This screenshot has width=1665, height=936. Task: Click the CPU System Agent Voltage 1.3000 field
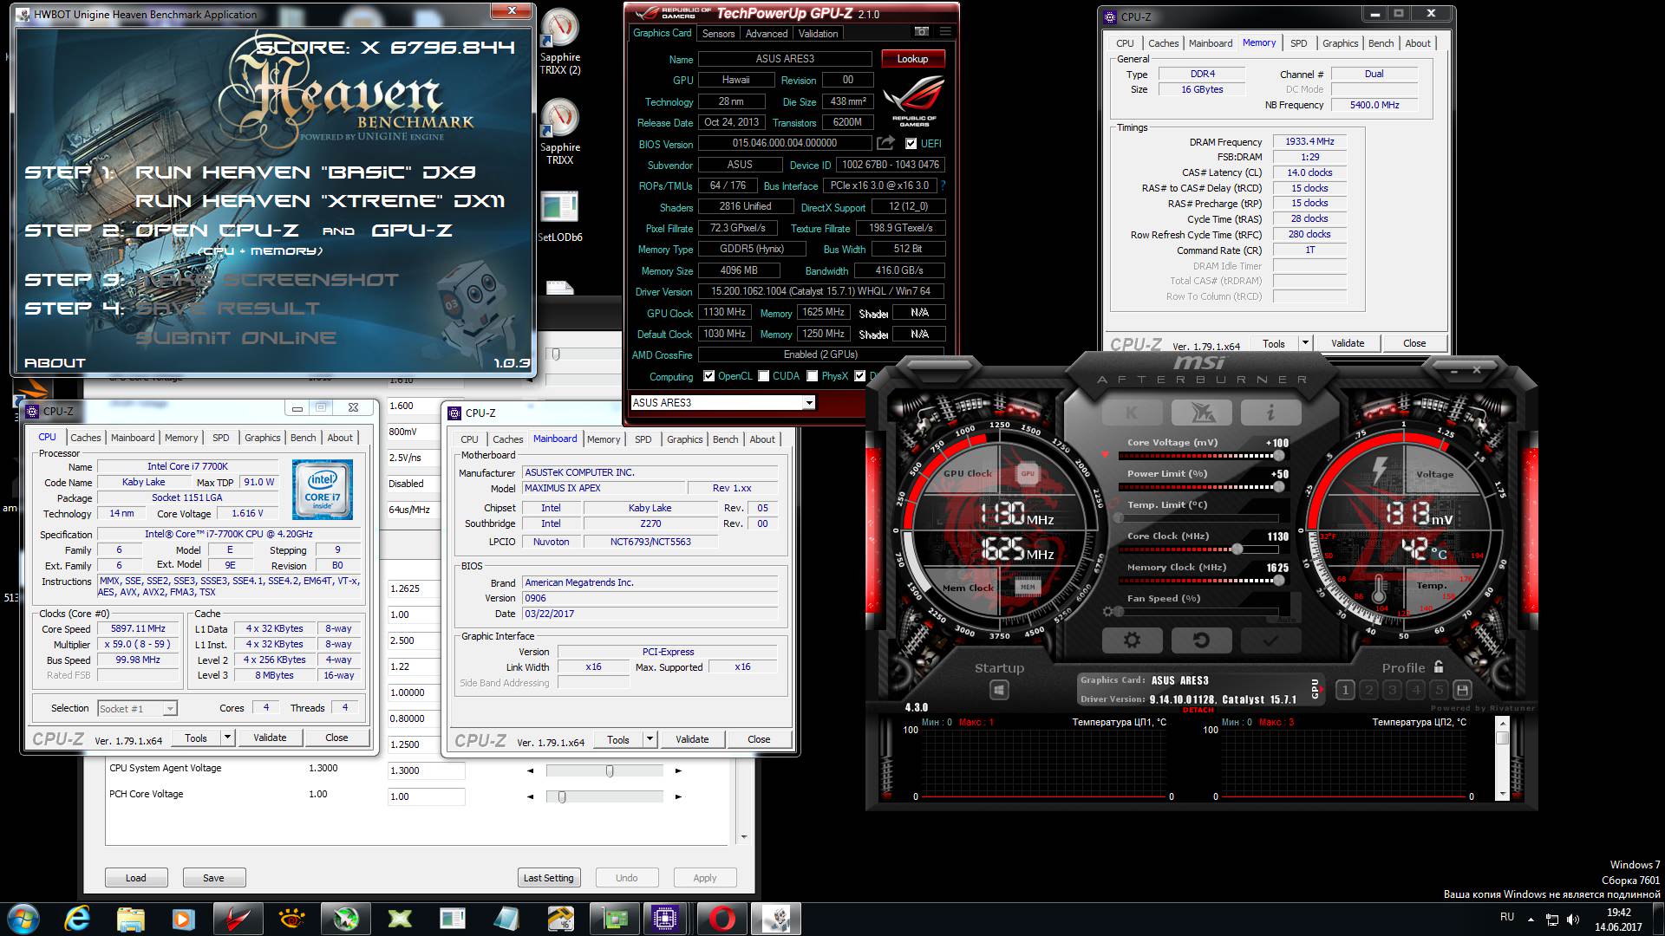[426, 770]
